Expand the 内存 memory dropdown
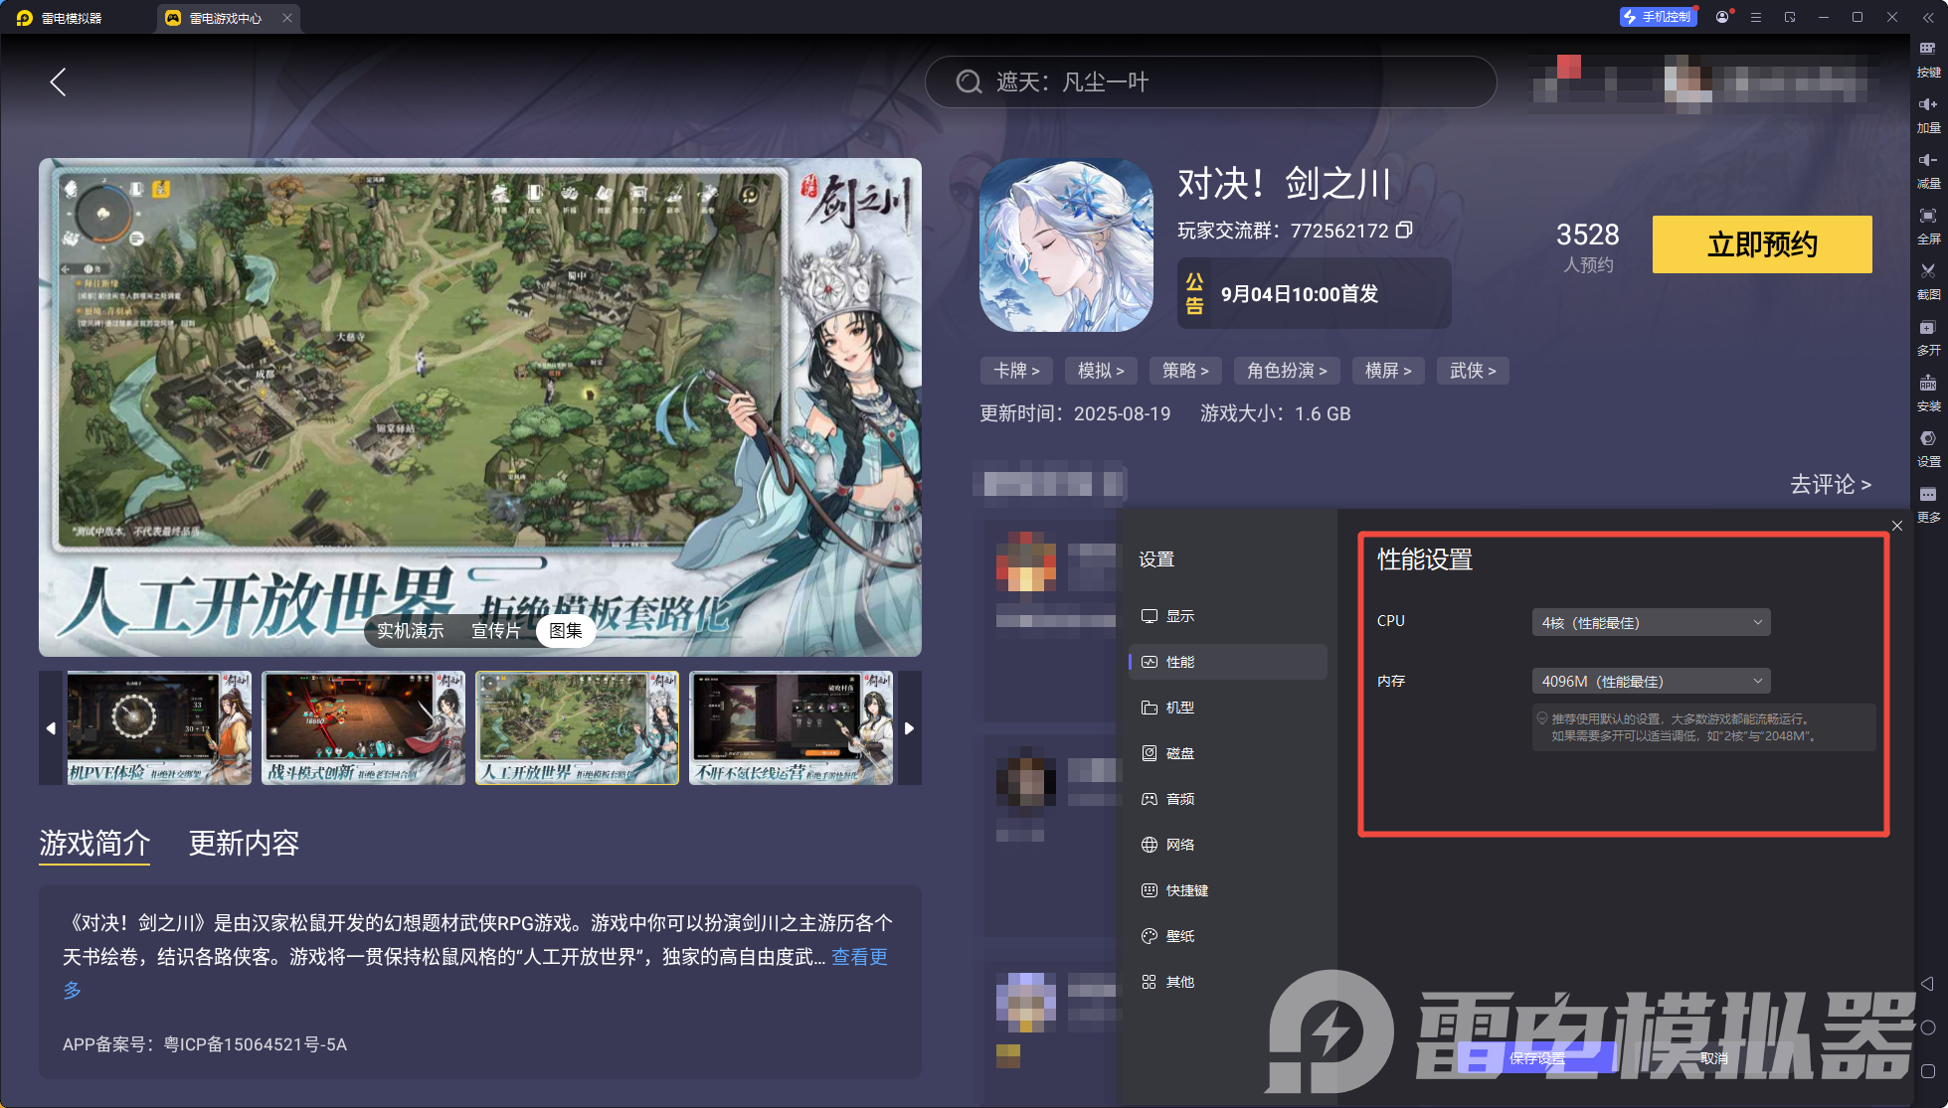Image resolution: width=1948 pixels, height=1108 pixels. point(1650,681)
